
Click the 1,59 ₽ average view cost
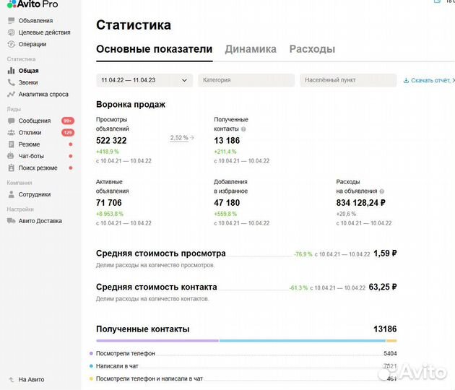coord(385,253)
